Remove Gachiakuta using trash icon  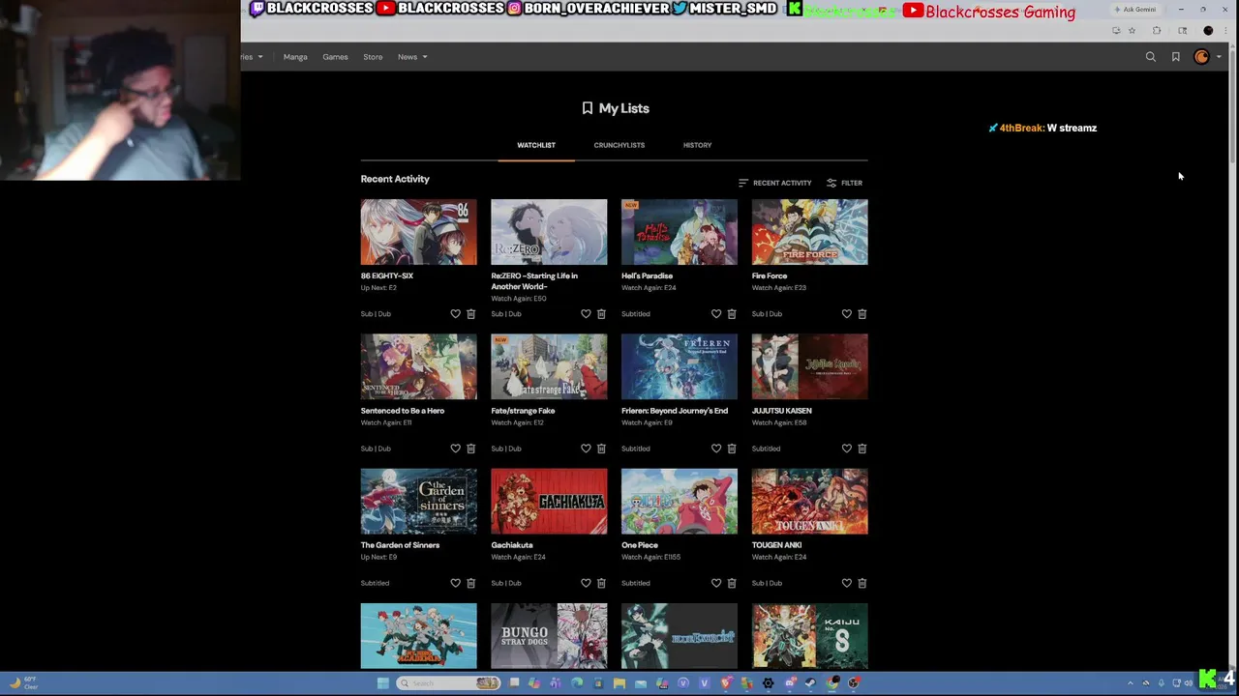[x=601, y=583]
